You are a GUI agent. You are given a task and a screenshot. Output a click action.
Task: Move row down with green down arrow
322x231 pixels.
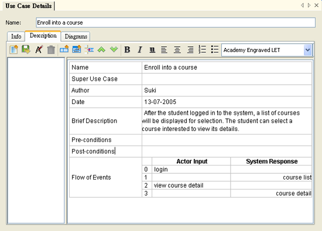pos(114,50)
